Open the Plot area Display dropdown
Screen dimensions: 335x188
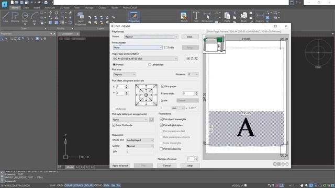125,74
